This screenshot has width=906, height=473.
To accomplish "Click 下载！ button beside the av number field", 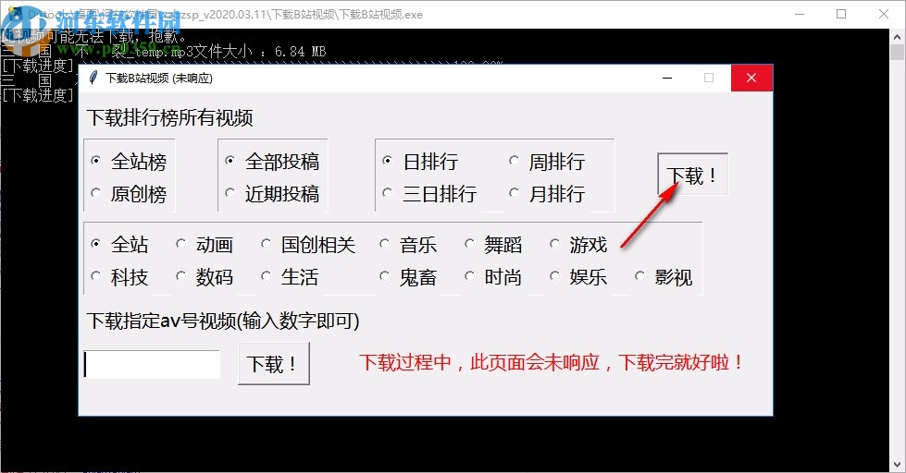I will point(273,363).
